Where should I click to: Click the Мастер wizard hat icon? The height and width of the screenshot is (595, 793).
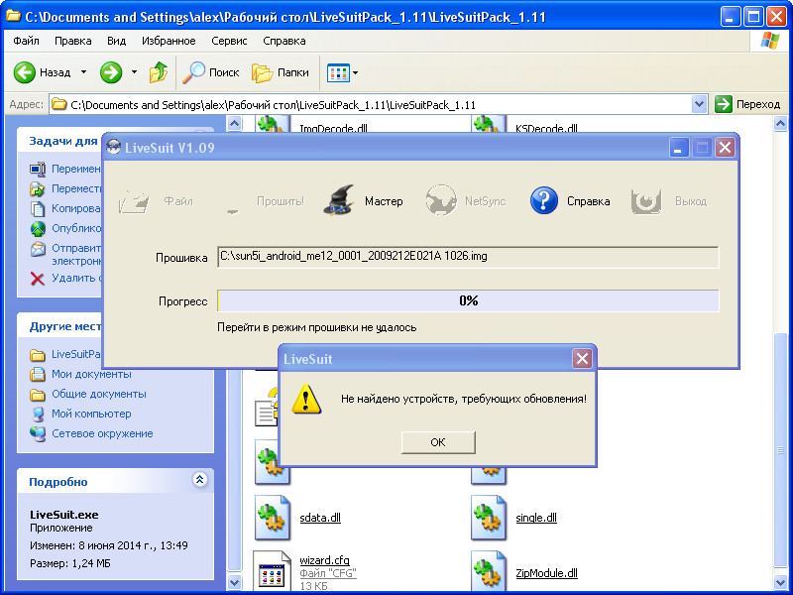click(341, 200)
